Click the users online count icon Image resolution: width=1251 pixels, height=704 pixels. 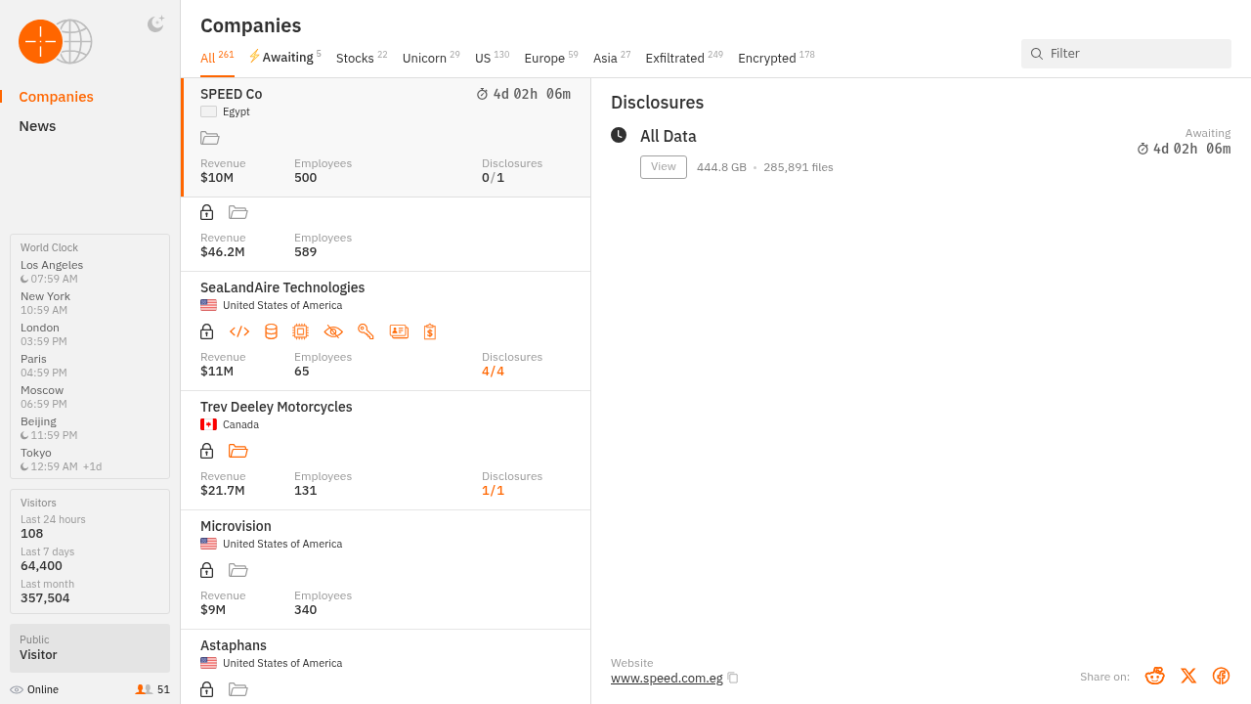point(144,689)
